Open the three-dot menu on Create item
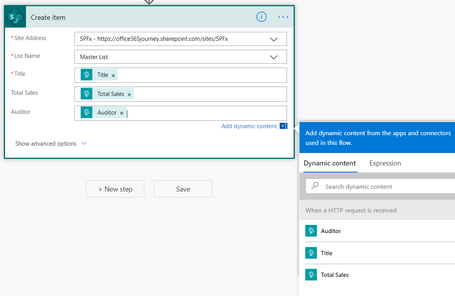This screenshot has height=296, width=455. (x=283, y=17)
